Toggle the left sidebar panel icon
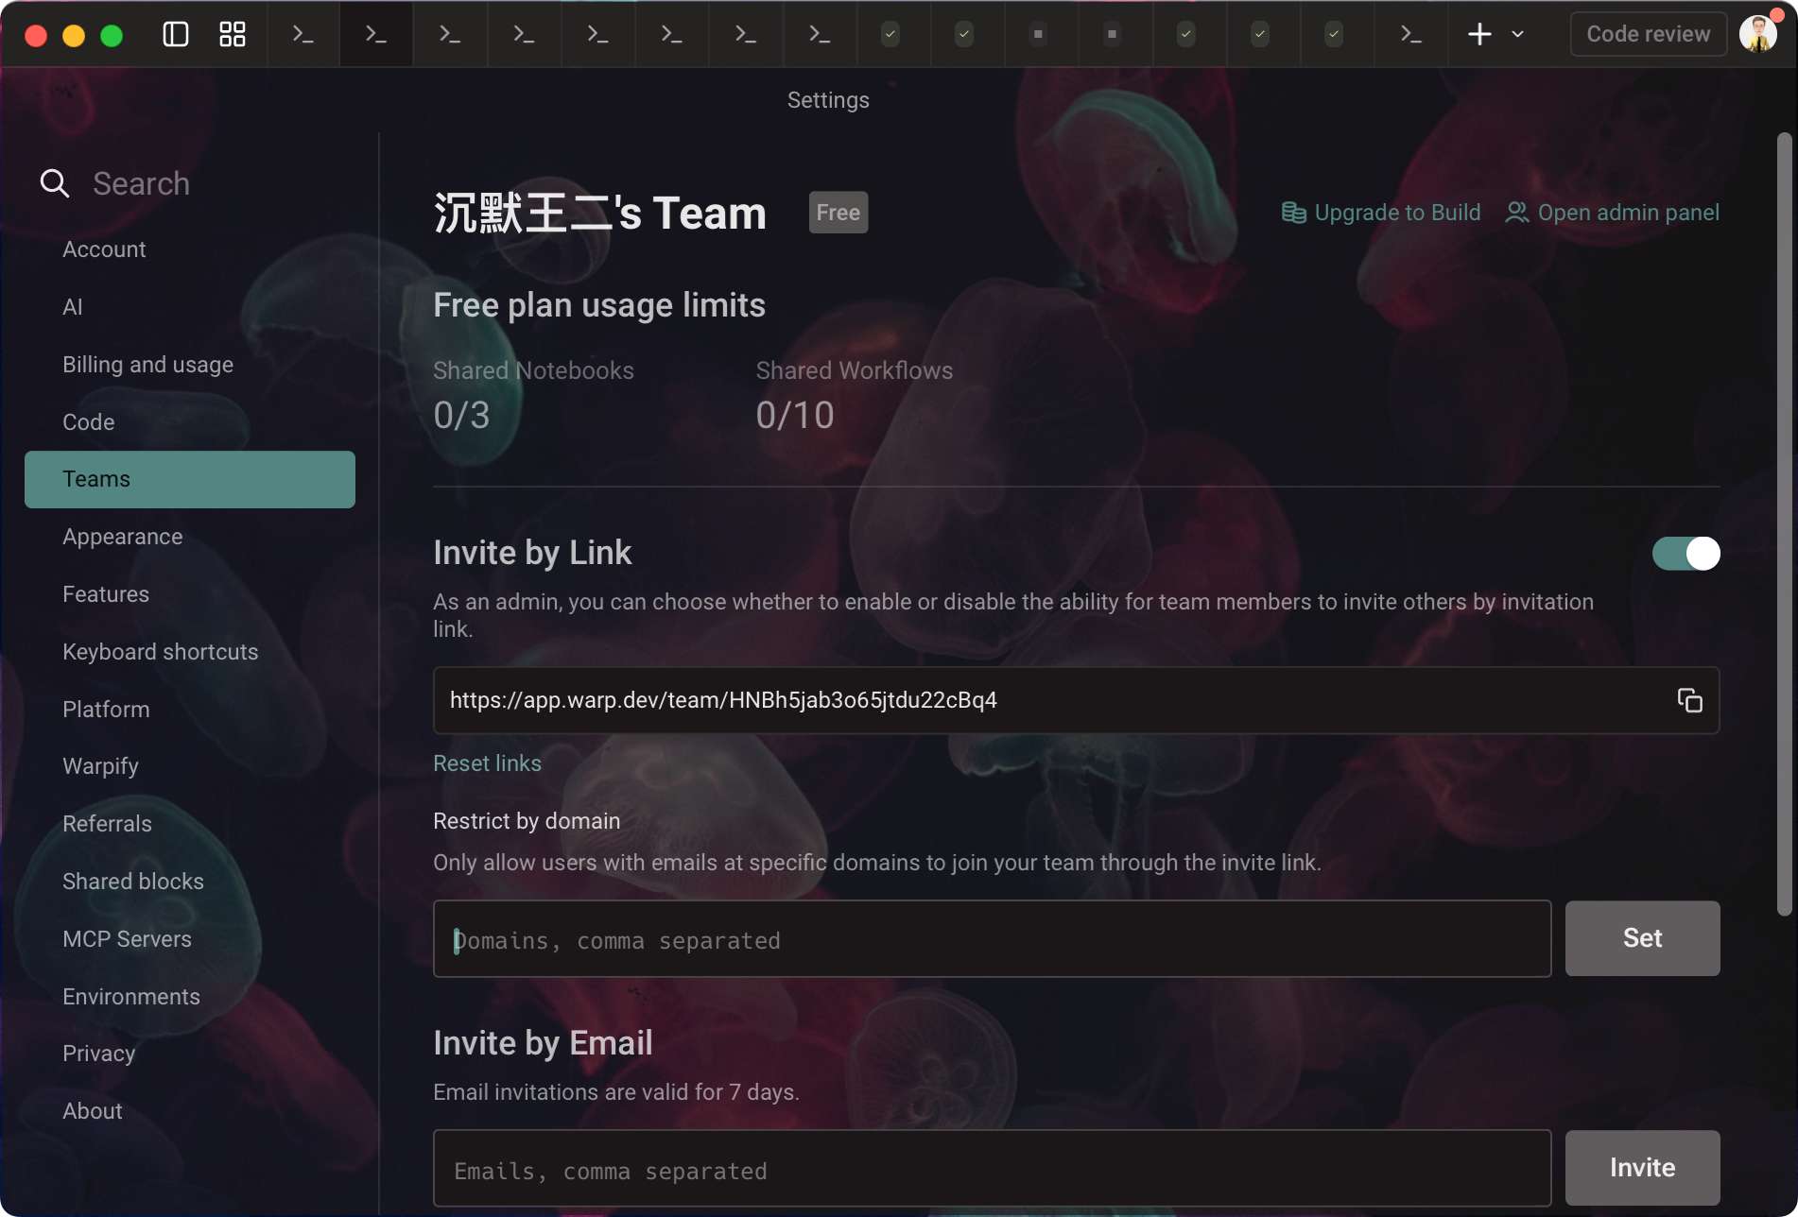1798x1217 pixels. click(176, 35)
